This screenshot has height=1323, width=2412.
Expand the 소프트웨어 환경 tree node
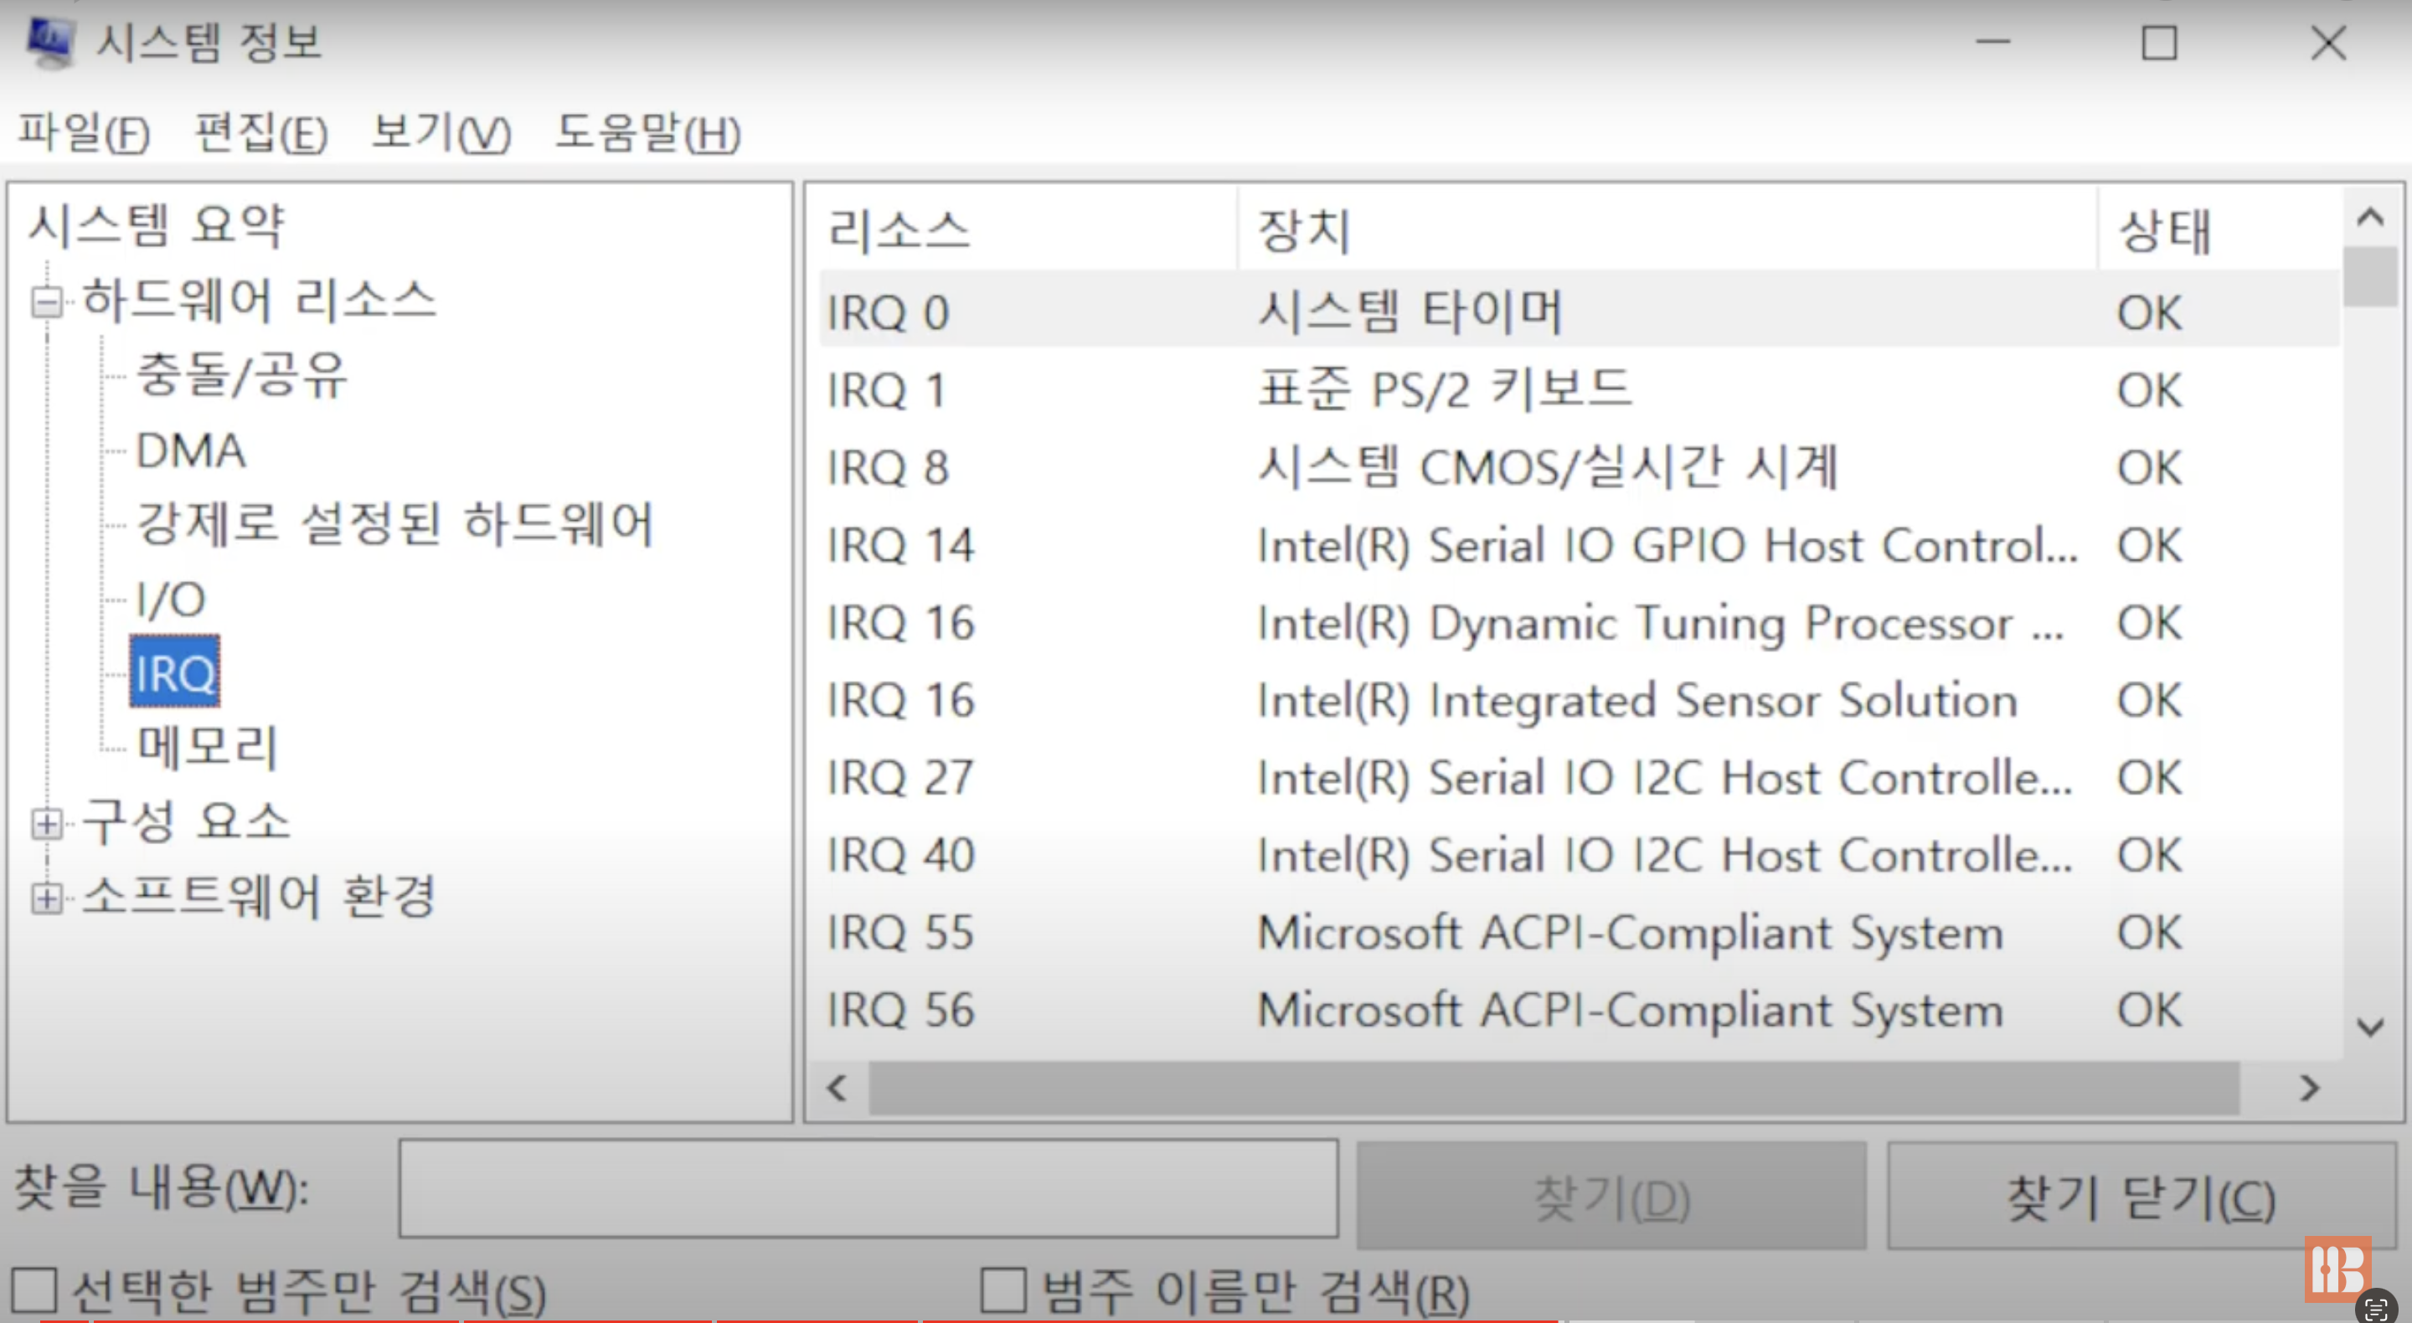pyautogui.click(x=46, y=898)
